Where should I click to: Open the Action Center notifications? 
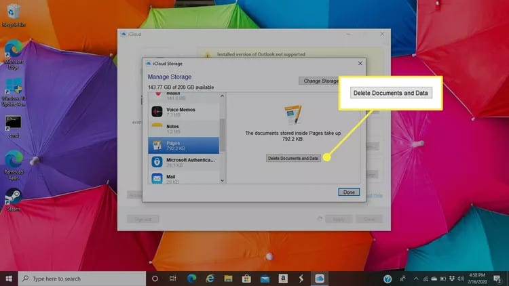497,279
